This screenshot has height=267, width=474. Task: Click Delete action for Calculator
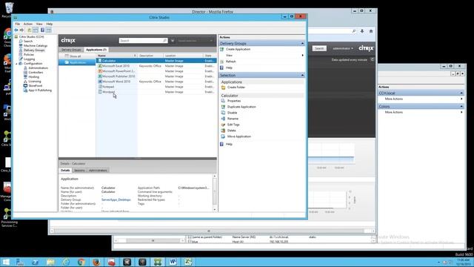click(232, 131)
